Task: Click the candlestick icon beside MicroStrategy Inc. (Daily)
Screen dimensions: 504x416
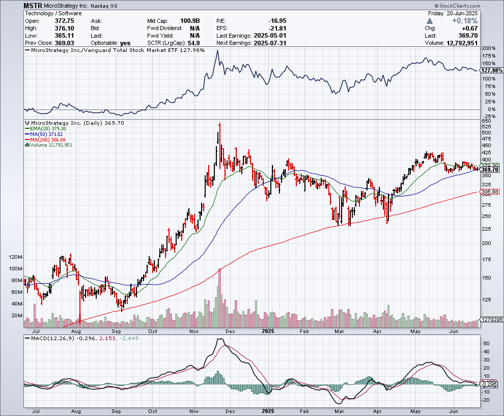Action: click(27, 123)
